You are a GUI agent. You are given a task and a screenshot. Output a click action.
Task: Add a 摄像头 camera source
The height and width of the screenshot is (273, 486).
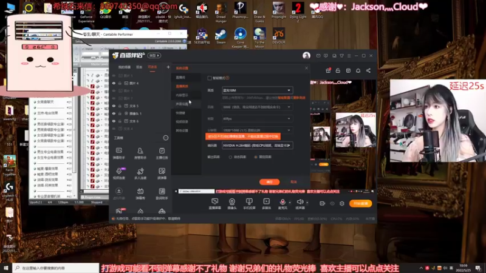(232, 204)
